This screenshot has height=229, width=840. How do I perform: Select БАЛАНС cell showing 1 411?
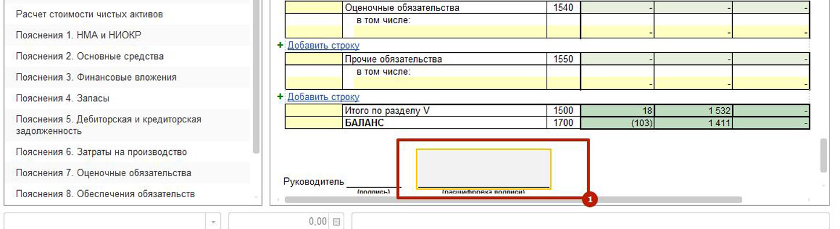693,123
